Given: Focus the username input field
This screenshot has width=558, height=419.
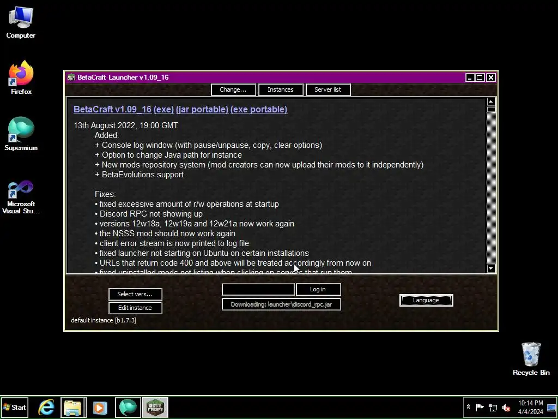Looking at the screenshot, I should (x=258, y=290).
